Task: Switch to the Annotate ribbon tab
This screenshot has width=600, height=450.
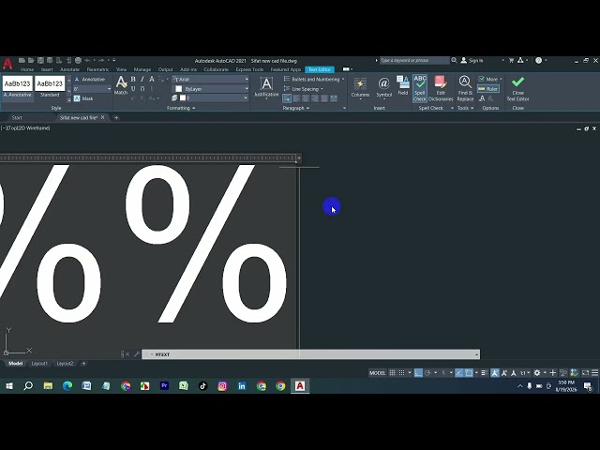Action: [69, 69]
